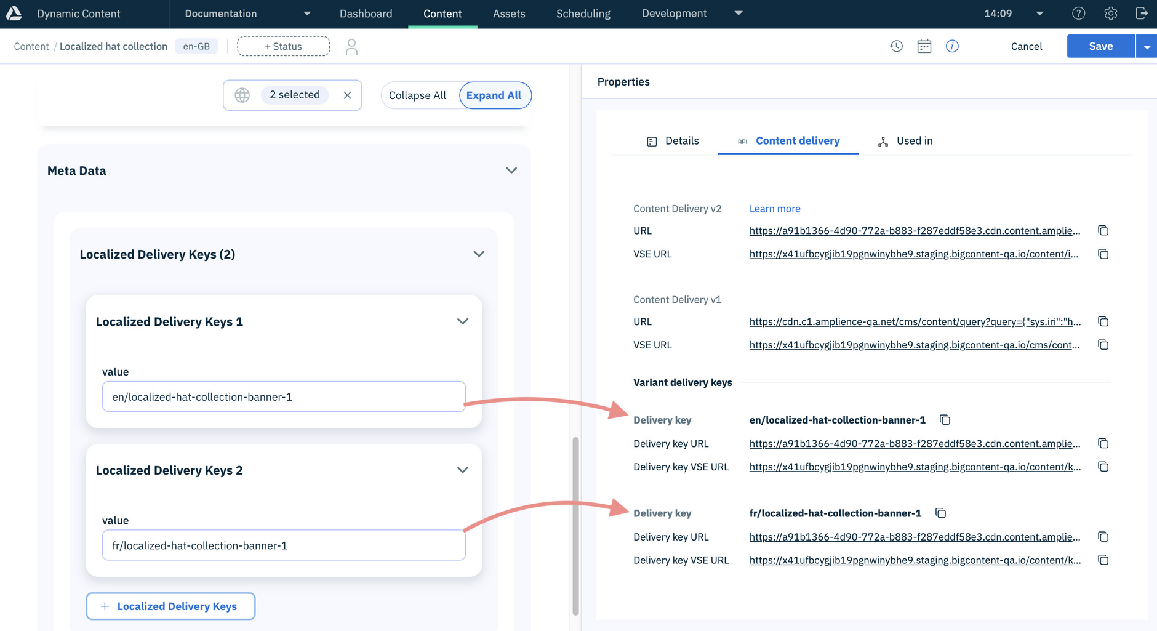Click Expand All
Viewport: 1157px width, 631px height.
coord(494,95)
